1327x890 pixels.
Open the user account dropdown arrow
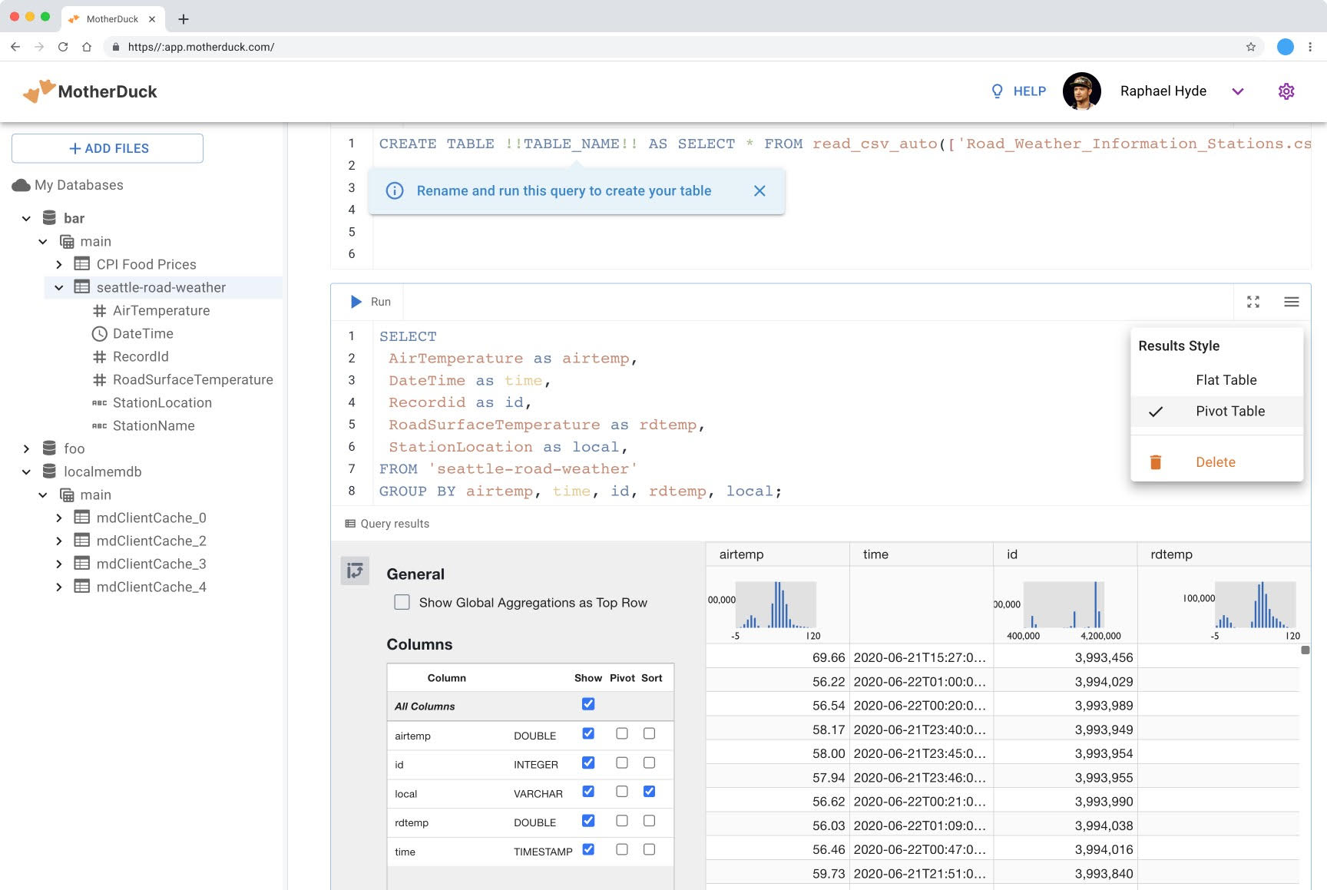1238,91
